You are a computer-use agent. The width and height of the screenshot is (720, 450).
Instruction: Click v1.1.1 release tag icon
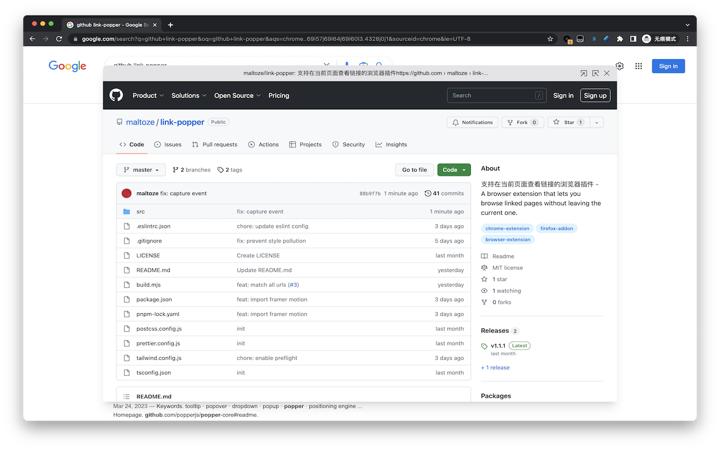pyautogui.click(x=484, y=346)
